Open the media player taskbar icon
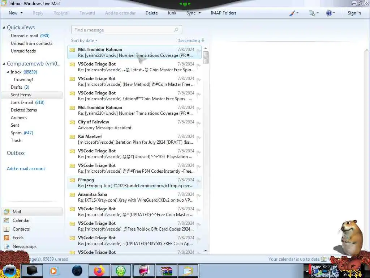Viewport: 370px width, 278px height. coord(54,271)
